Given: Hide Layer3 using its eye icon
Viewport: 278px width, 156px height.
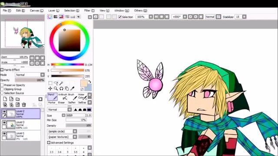Looking at the screenshot, I should pyautogui.click(x=4, y=122).
